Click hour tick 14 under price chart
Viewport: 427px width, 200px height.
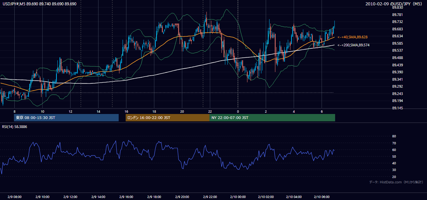pos(98,111)
